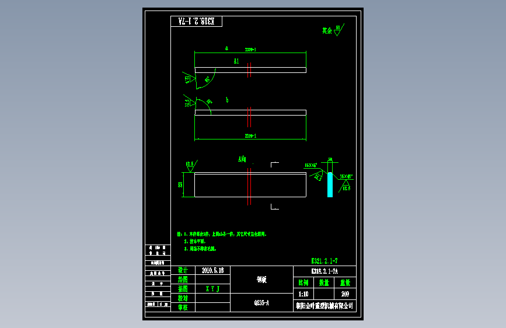
Task: Click the vertical height dimension of A view
Action: (180, 184)
